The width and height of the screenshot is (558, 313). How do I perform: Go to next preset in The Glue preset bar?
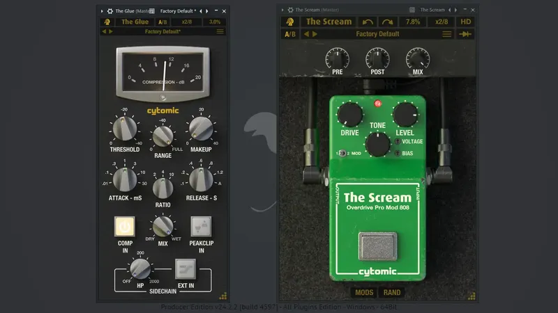(x=111, y=31)
